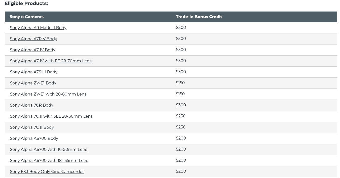Open Sony Alpha A9 Mark III Body link
The image size is (340, 178).
pos(38,28)
